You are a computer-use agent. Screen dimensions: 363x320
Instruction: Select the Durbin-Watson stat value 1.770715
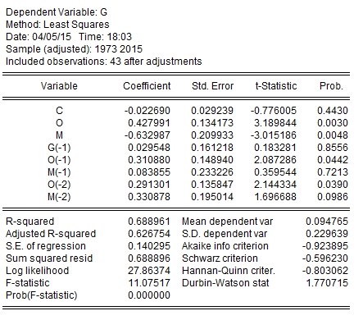point(327,283)
